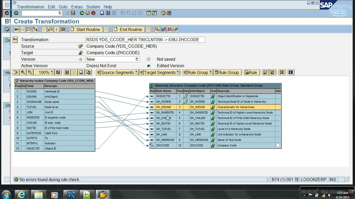Expand Target Segments dropdown arrow
The height and width of the screenshot is (199, 355).
178,72
